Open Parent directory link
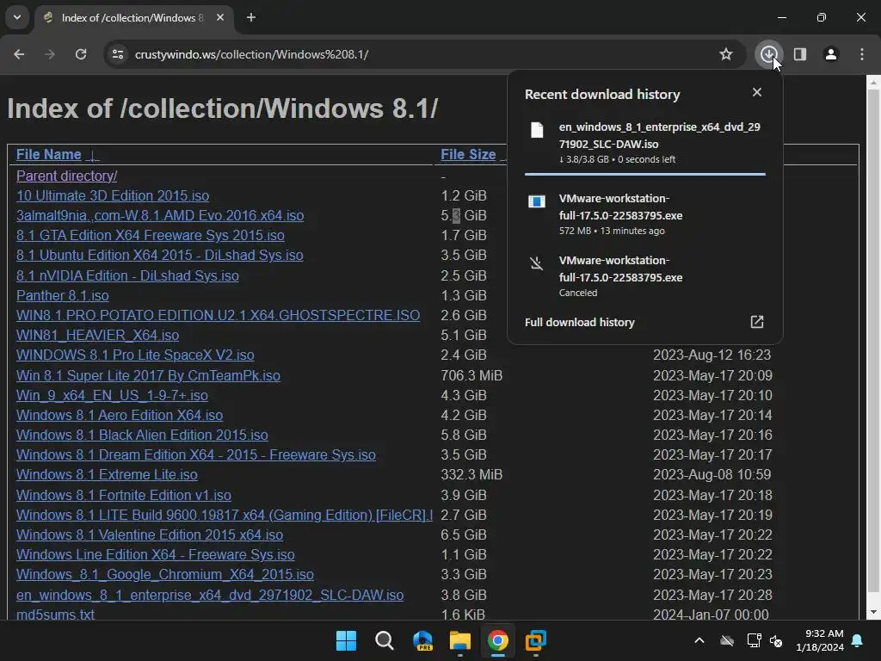The image size is (881, 661). tap(66, 176)
